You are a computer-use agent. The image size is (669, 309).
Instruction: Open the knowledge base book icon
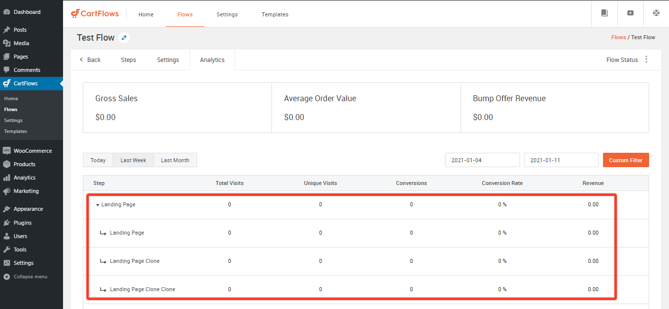click(604, 13)
